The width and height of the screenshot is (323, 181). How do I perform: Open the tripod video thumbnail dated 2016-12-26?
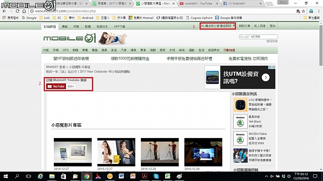(x=160, y=152)
